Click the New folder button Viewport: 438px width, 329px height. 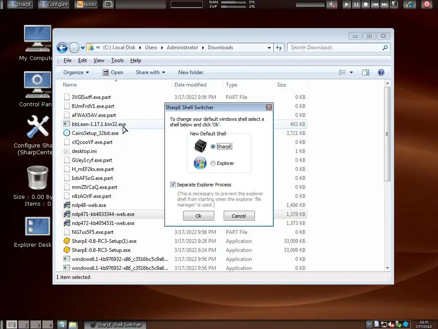pos(191,72)
